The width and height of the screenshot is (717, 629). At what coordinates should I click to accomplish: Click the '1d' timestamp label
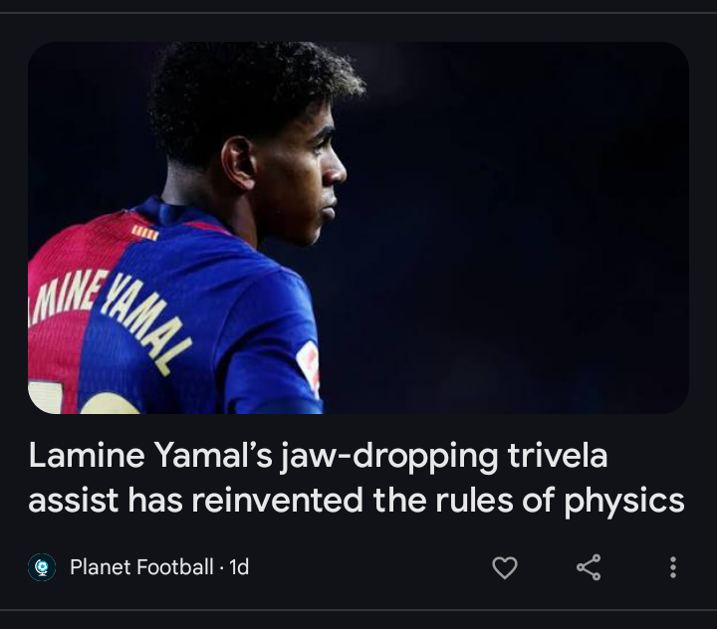point(239,567)
